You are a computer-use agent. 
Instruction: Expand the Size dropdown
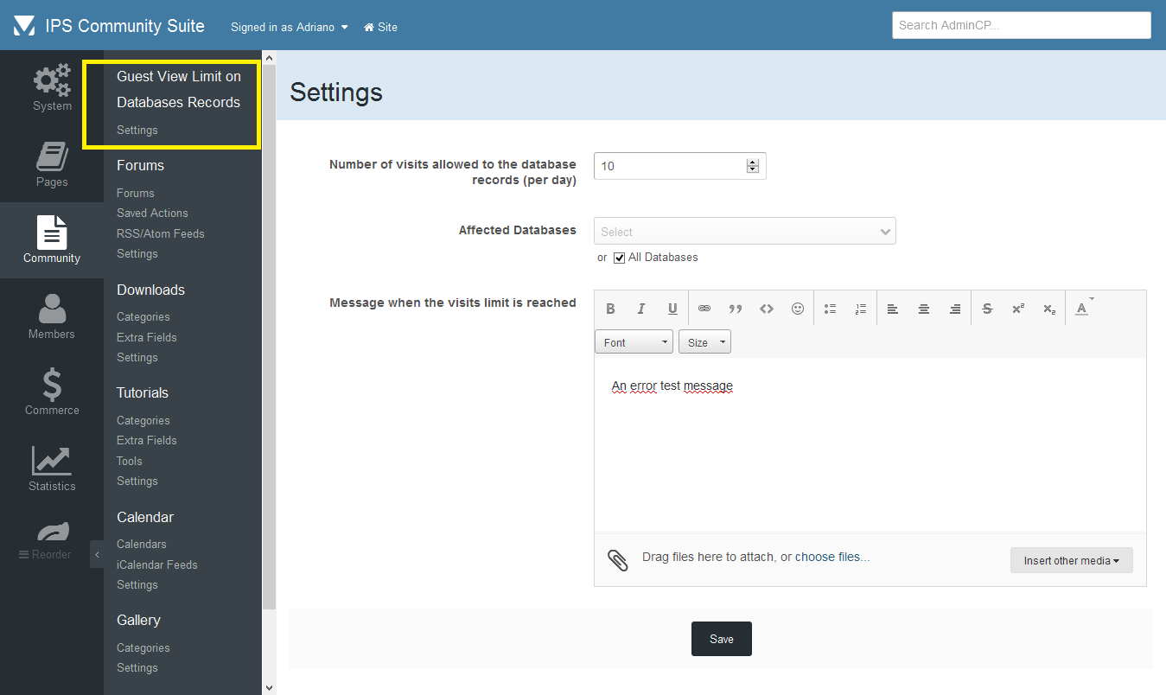(704, 342)
